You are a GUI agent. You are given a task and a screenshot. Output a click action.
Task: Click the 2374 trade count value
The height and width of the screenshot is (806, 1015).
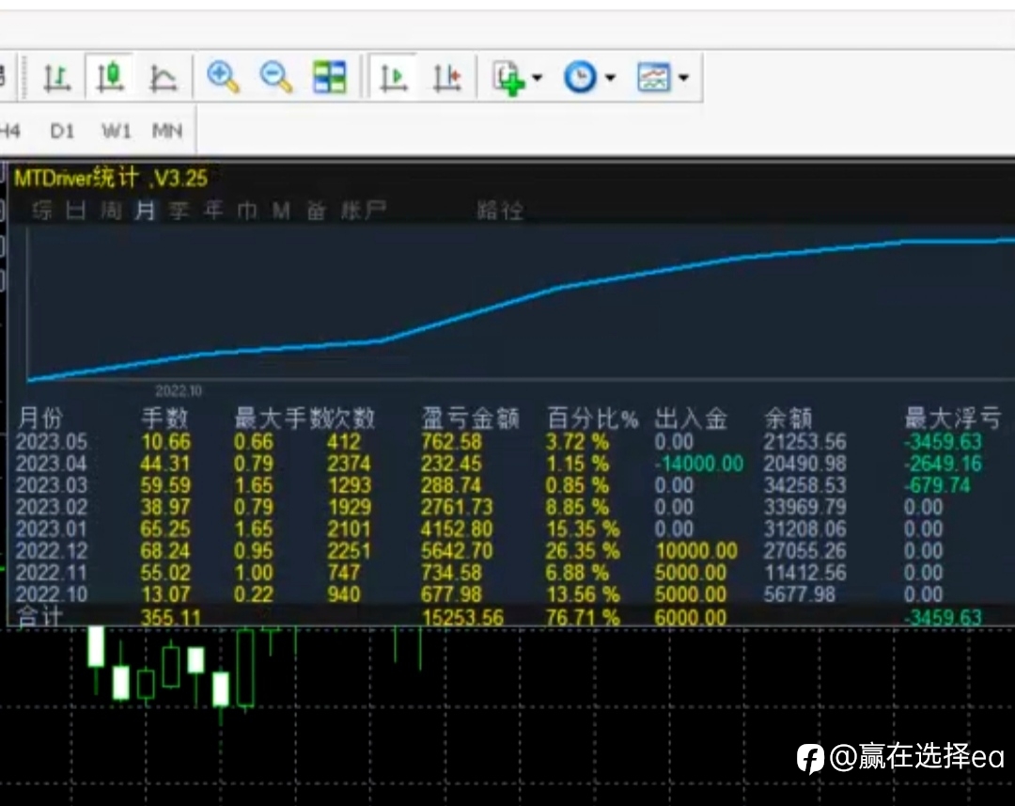coord(349,464)
